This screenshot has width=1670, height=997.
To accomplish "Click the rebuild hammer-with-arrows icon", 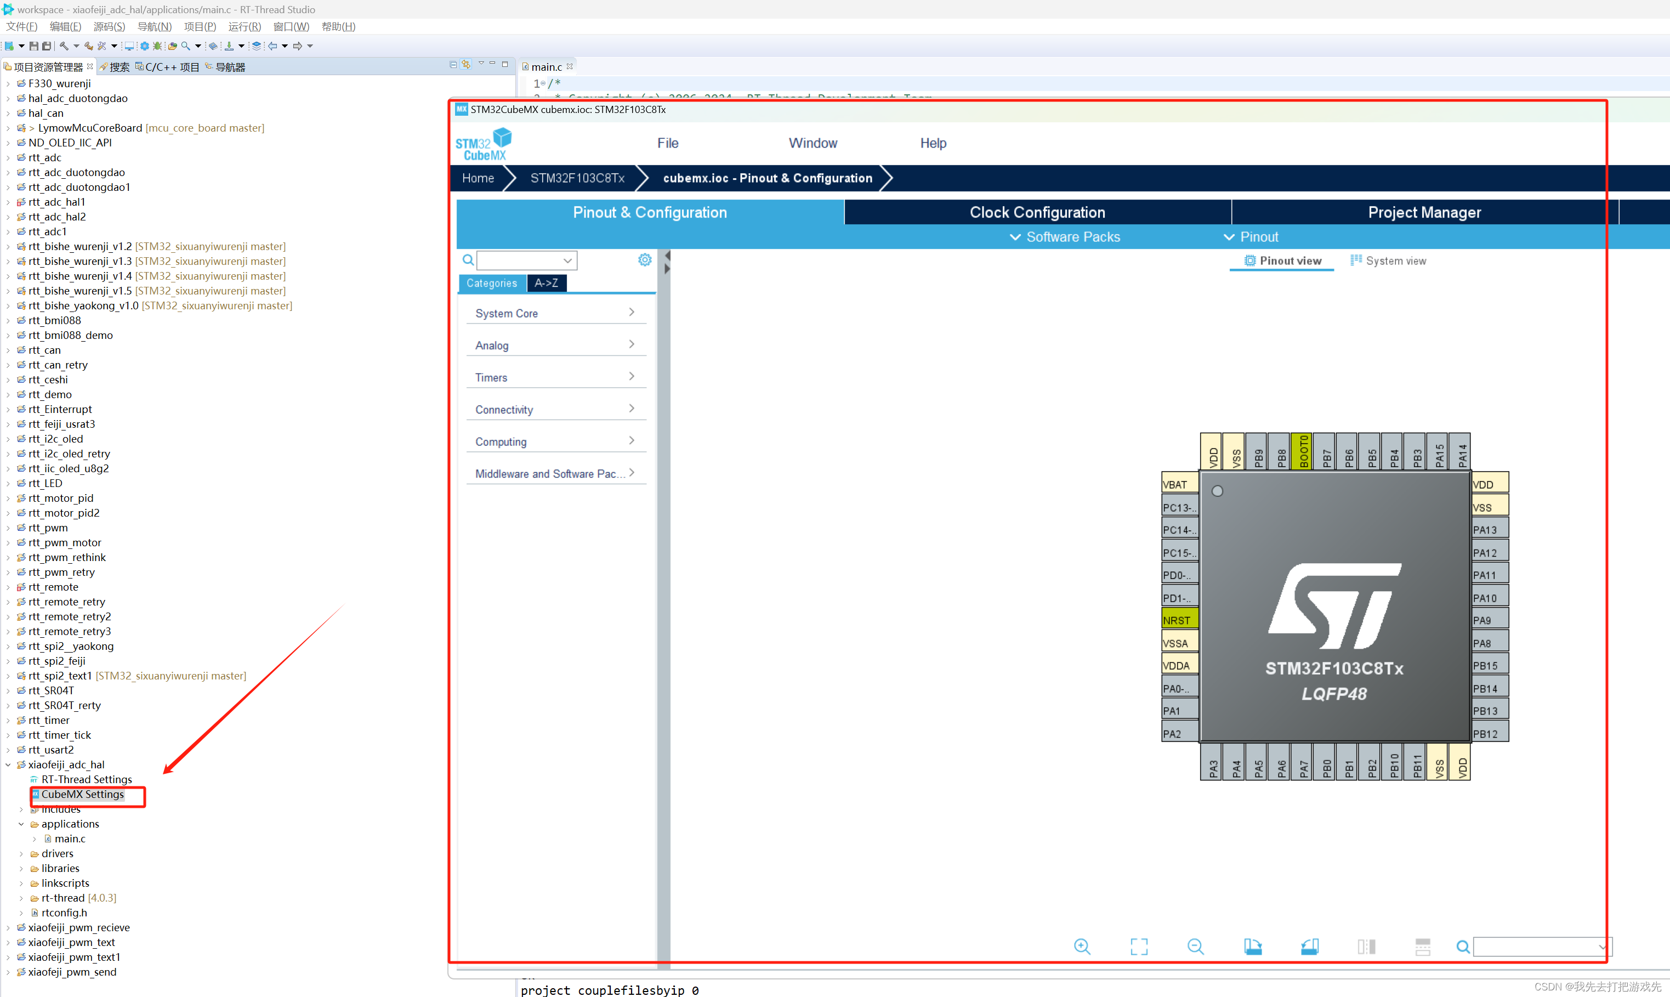I will pyautogui.click(x=89, y=46).
